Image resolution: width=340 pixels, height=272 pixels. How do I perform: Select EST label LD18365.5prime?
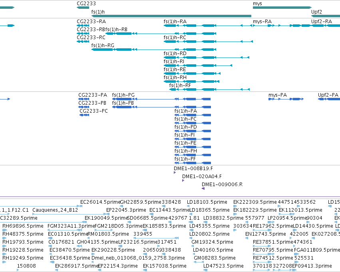coord(209,210)
